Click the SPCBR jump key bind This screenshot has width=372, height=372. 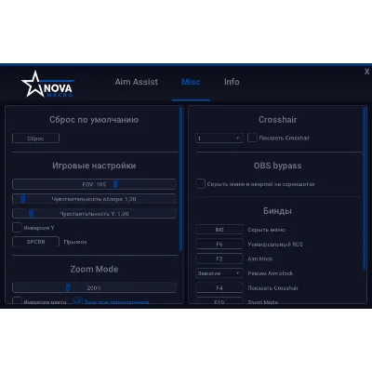tap(35, 242)
